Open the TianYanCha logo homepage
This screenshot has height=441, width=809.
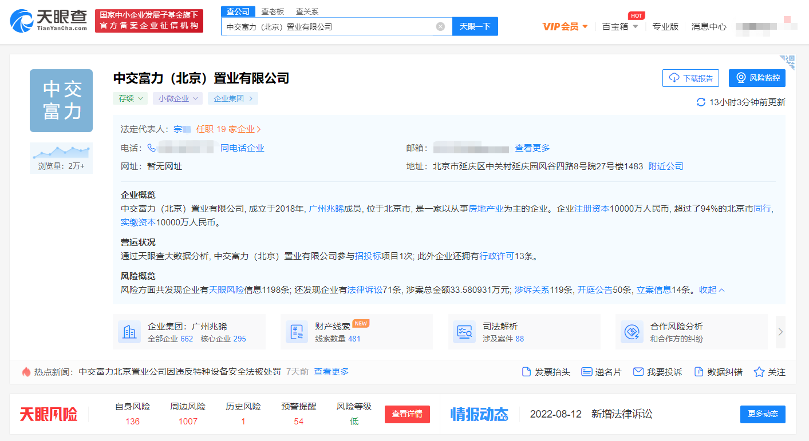point(49,20)
